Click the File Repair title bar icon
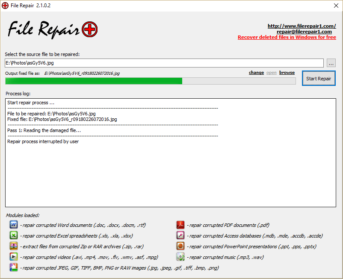 (5, 6)
